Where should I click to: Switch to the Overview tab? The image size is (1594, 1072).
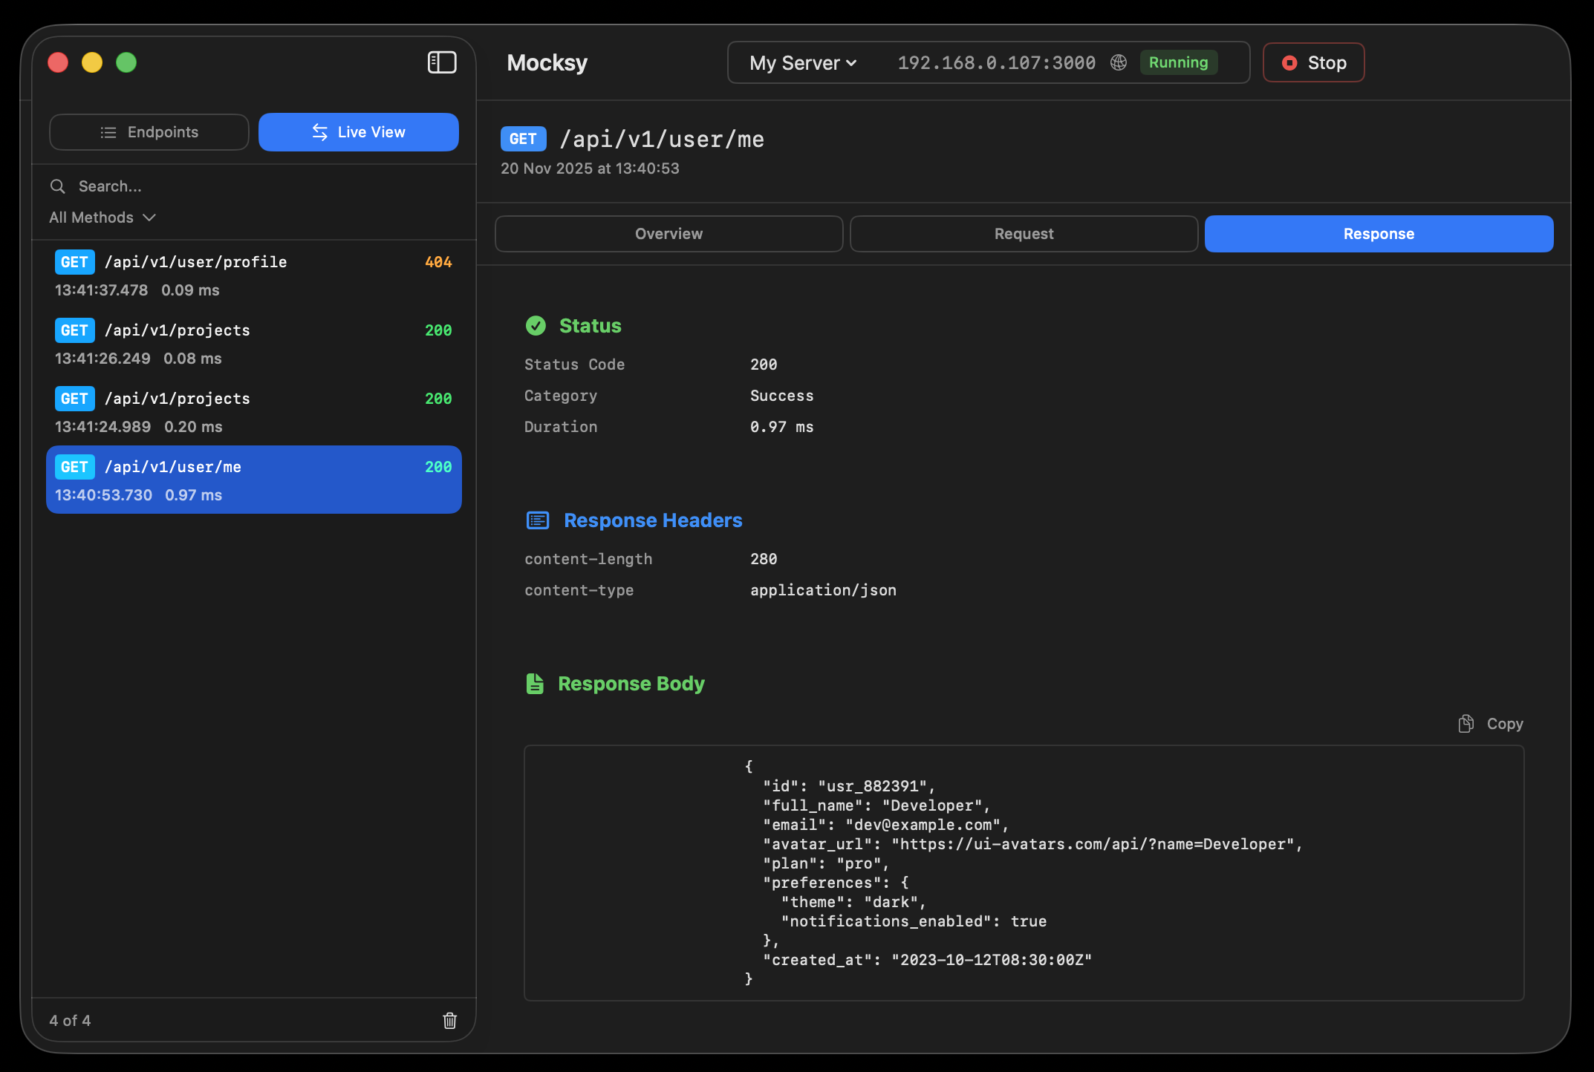tap(668, 233)
